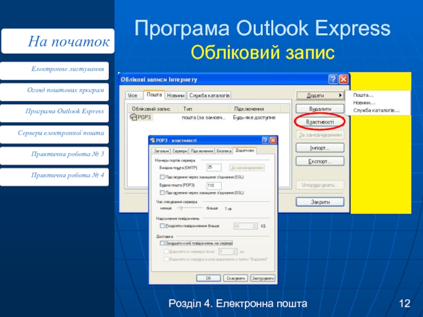Check Видаляти із сервера в разі видалення option
The width and height of the screenshot is (423, 317).
pyautogui.click(x=167, y=259)
